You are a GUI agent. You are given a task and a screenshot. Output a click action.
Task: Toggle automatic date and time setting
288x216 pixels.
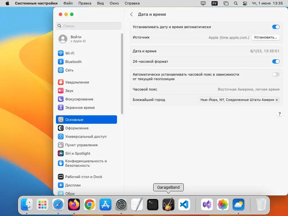(276, 27)
